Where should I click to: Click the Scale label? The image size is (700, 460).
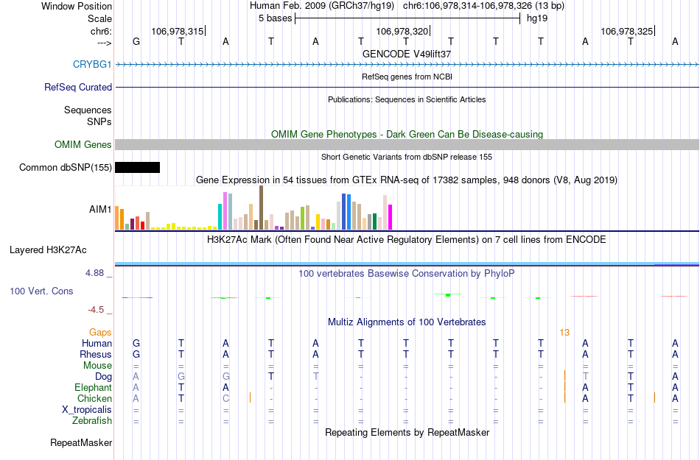tap(99, 18)
